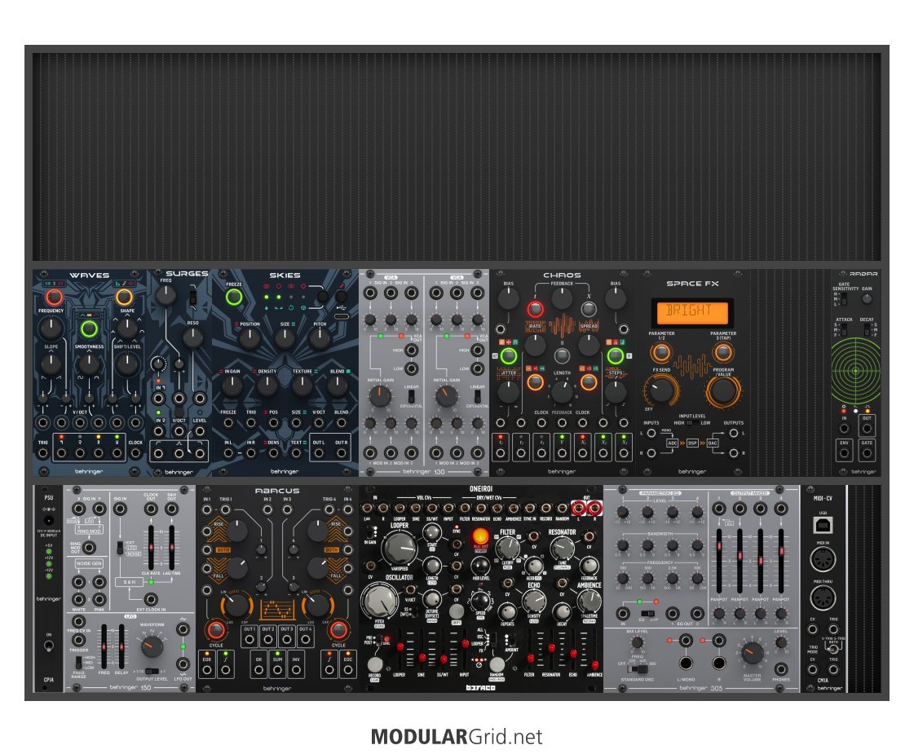This screenshot has width=914, height=754.
Task: Click the PARAMETER 1/2 button on Space FX
Action: pyautogui.click(x=661, y=352)
